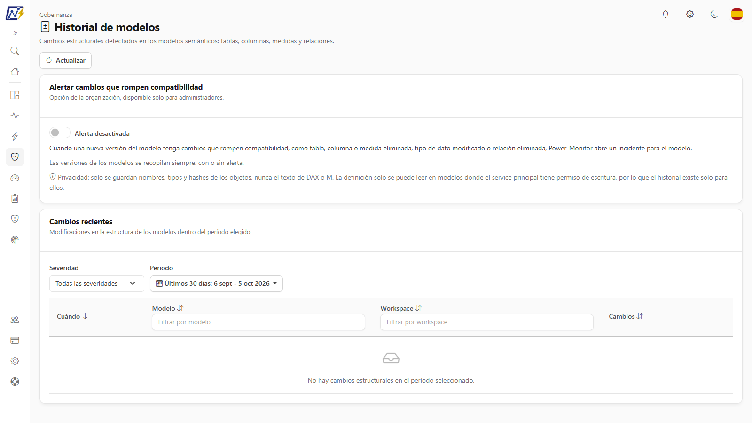Open the support lifebuoy icon in sidebar
Viewport: 752px width, 423px height.
click(x=15, y=382)
